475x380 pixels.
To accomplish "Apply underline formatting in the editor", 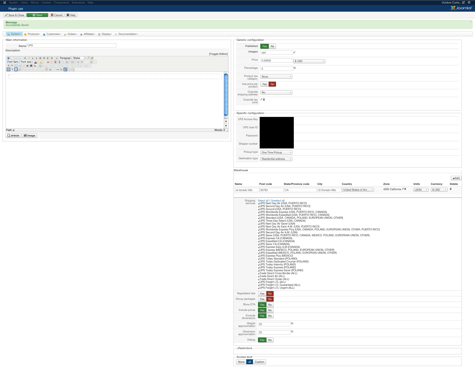I will click(x=33, y=58).
